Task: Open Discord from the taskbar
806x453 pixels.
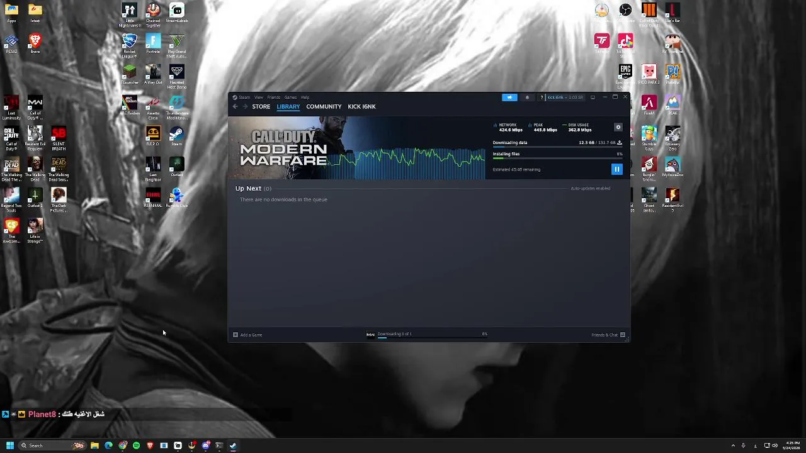Action: click(205, 445)
